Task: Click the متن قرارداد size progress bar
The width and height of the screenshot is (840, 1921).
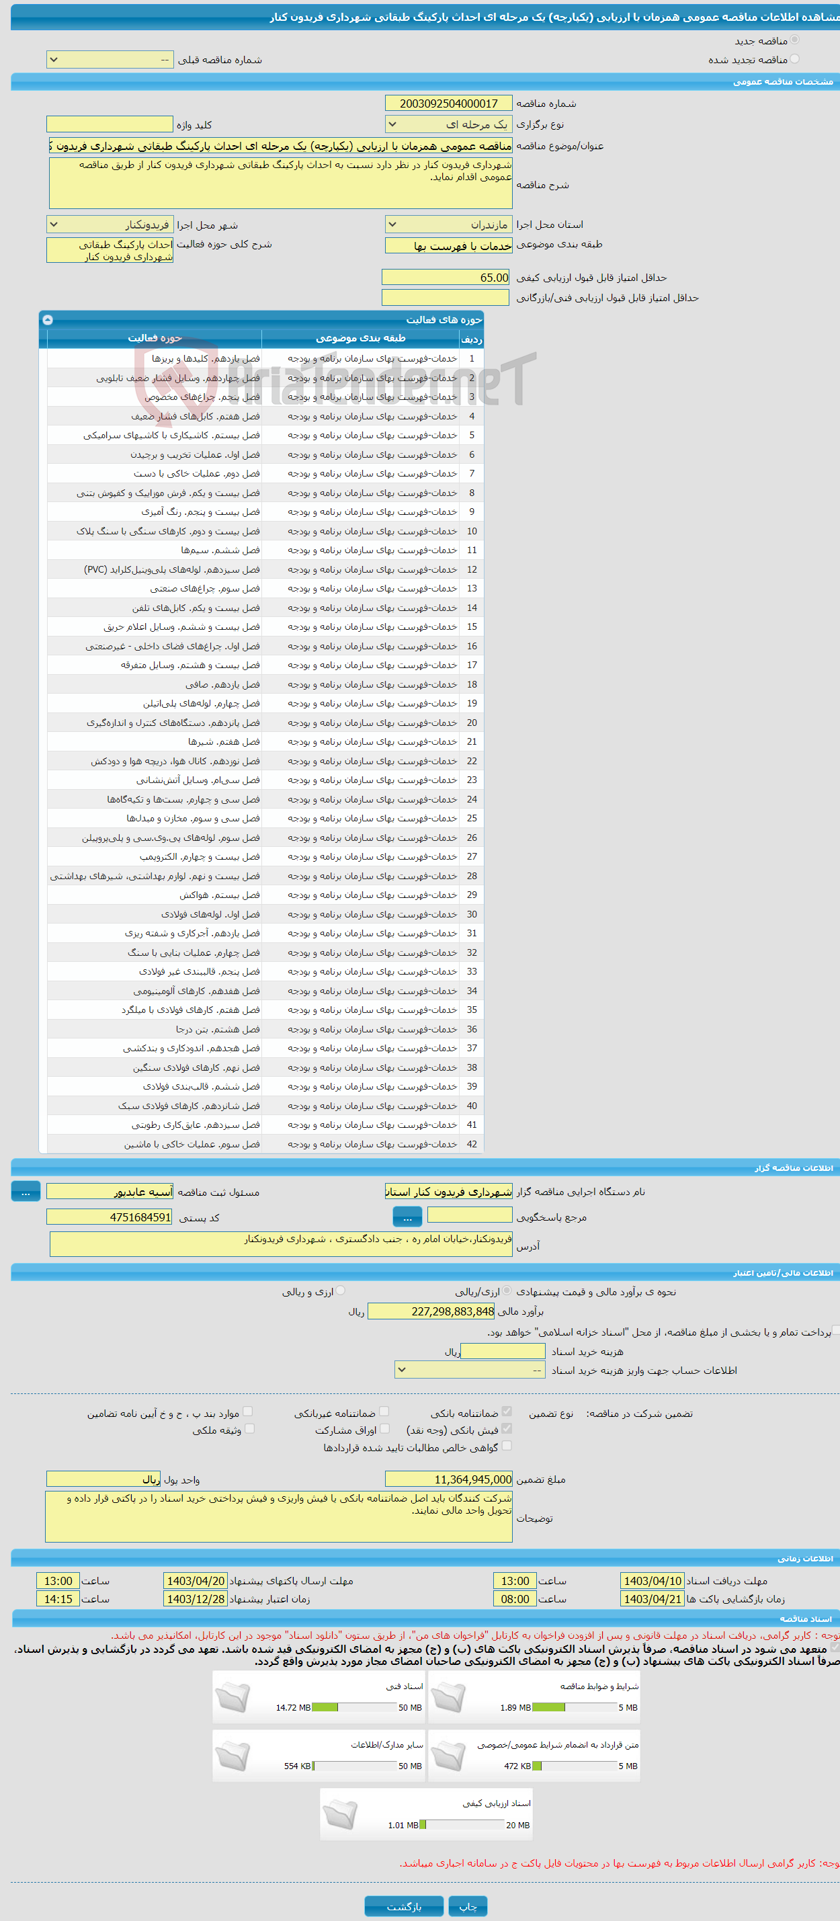Action: pyautogui.click(x=575, y=1766)
